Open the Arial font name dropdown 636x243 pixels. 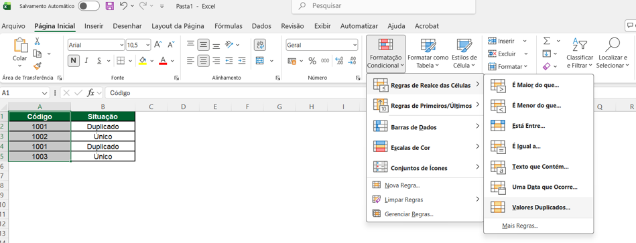[x=122, y=45]
